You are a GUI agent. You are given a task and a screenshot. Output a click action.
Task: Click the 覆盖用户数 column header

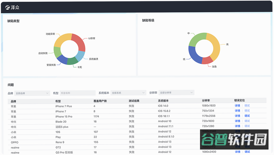[x=100, y=101]
